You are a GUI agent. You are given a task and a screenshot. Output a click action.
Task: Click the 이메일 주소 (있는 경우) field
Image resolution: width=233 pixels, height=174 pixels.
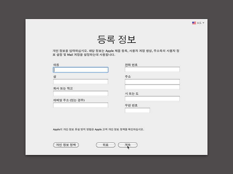click(81, 105)
